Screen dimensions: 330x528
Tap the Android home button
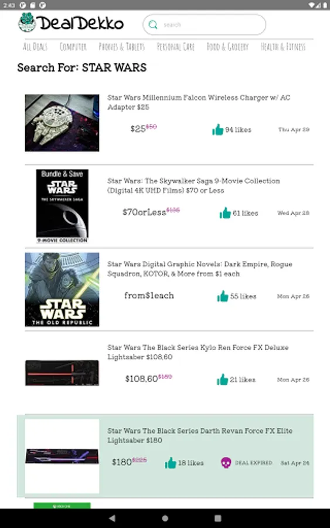(165, 518)
